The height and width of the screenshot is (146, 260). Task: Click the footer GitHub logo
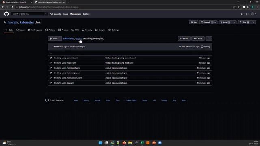[x=47, y=100]
